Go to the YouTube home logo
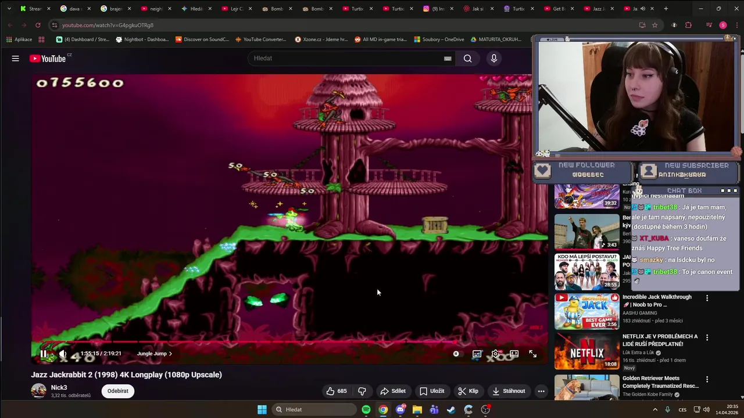Image resolution: width=744 pixels, height=418 pixels. (49, 59)
